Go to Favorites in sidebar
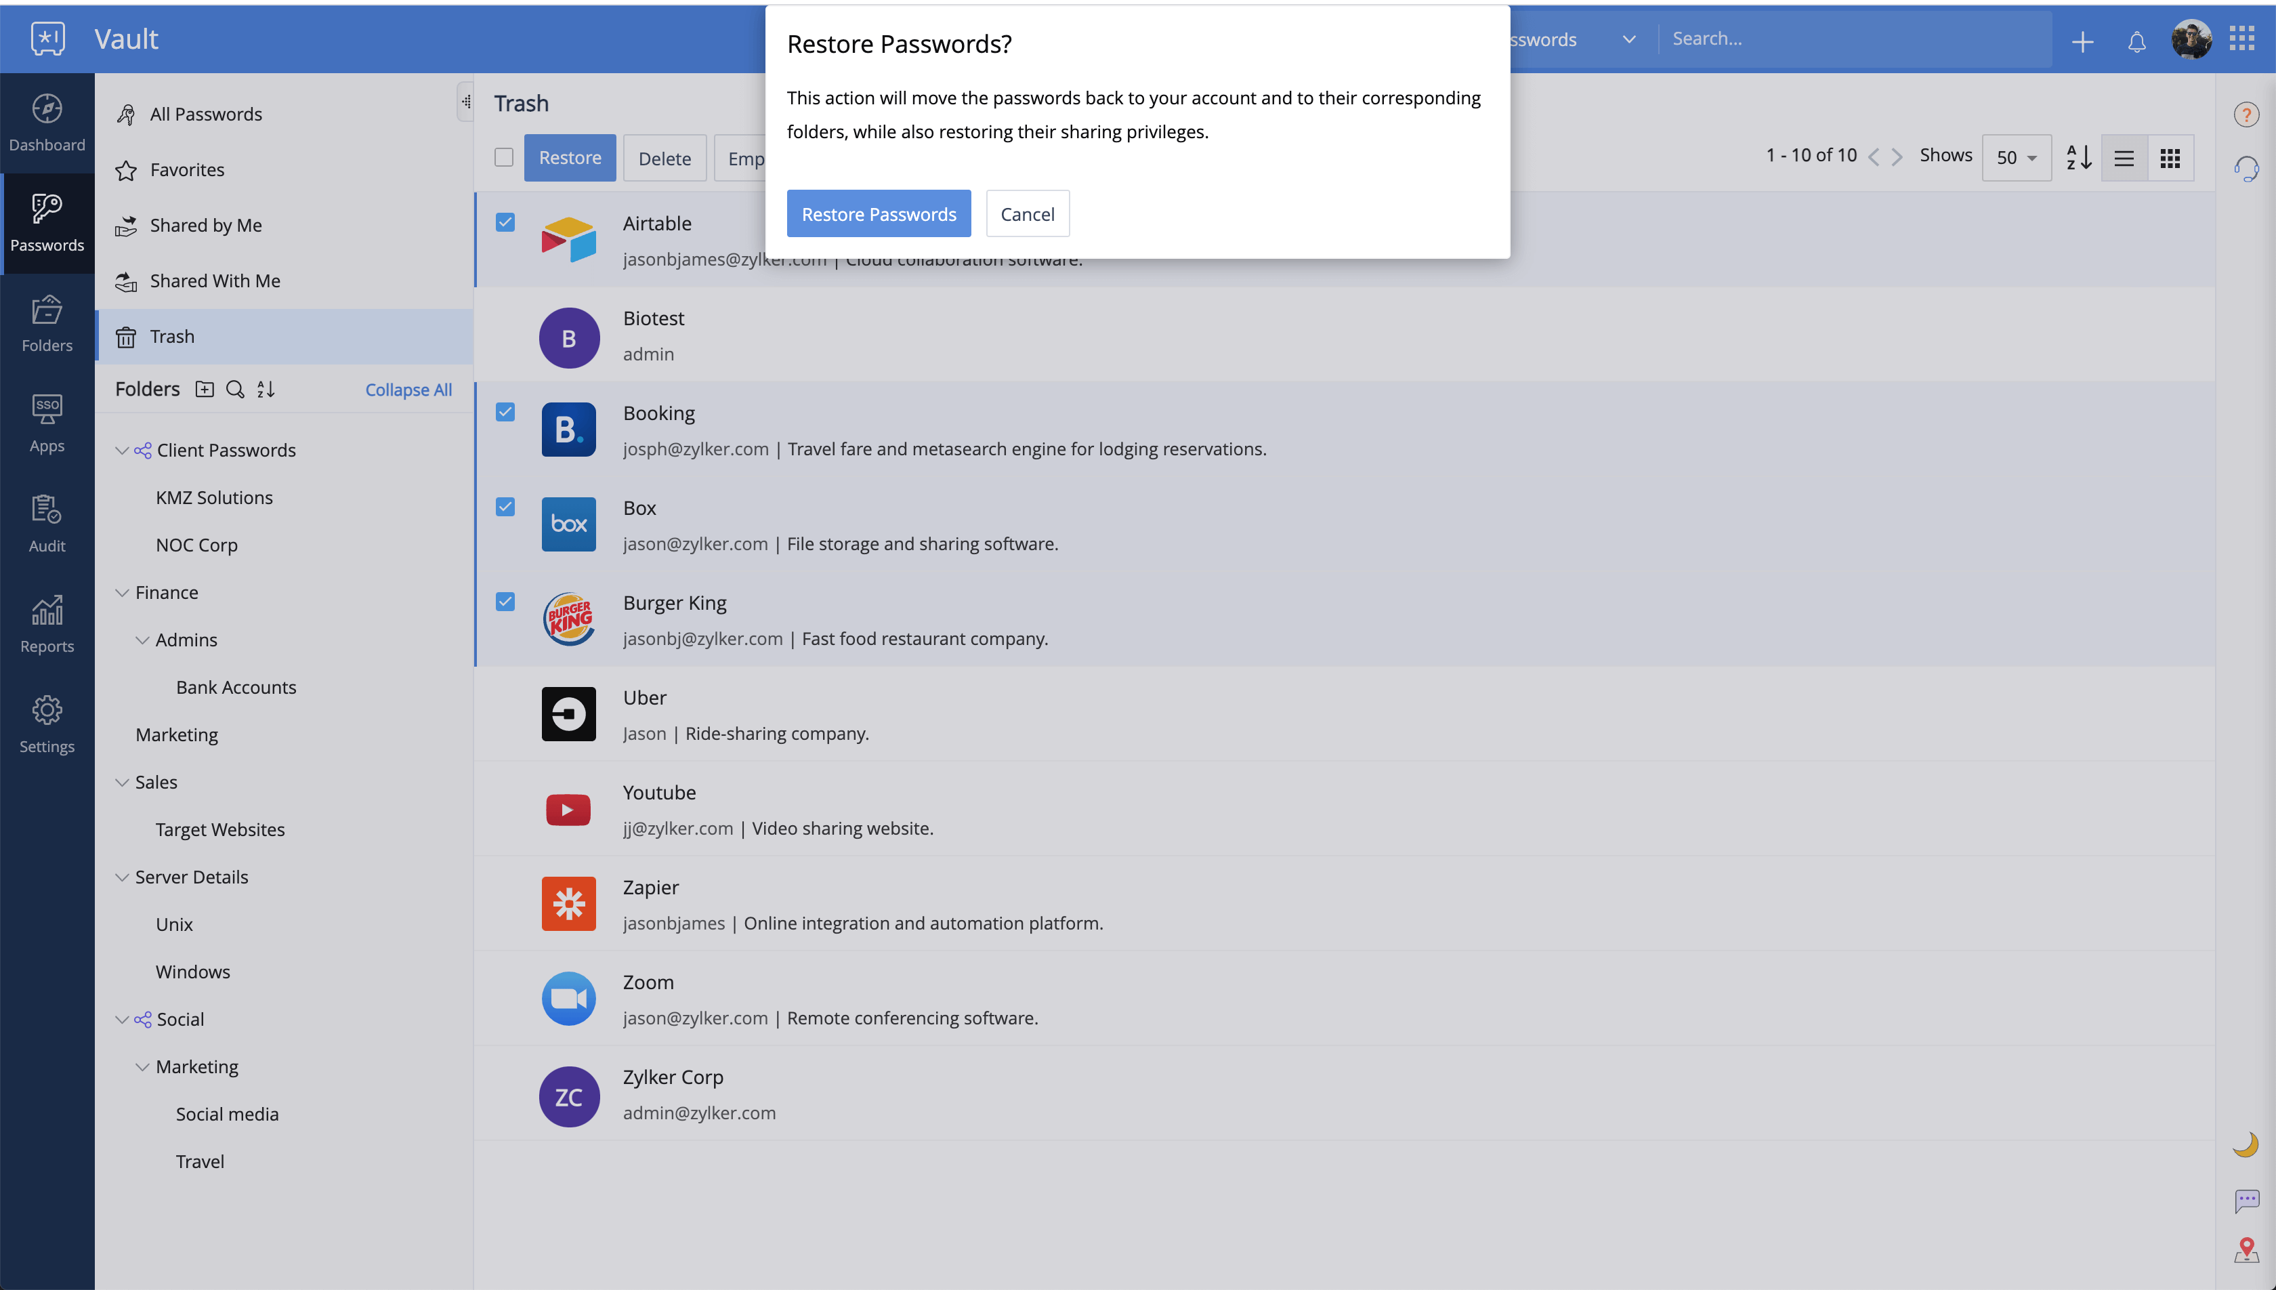 188,169
